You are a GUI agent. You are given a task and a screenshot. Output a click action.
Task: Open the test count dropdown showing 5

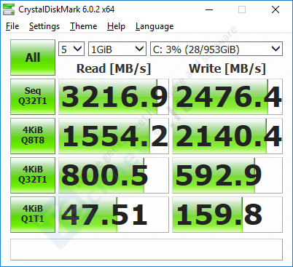[71, 49]
